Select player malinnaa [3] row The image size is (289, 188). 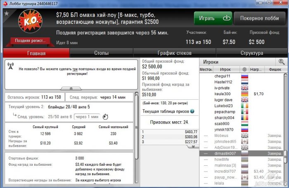242,165
